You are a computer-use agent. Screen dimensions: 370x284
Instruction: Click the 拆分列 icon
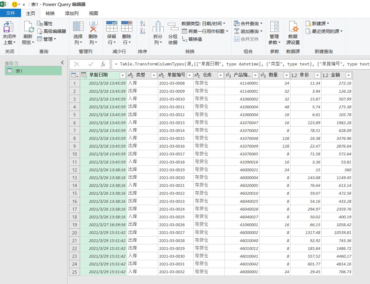pyautogui.click(x=158, y=26)
